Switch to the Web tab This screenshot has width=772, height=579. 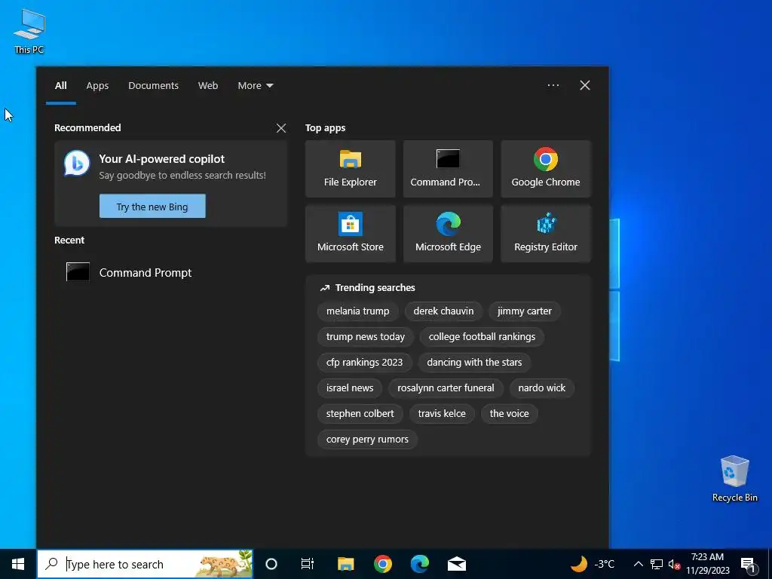click(208, 86)
